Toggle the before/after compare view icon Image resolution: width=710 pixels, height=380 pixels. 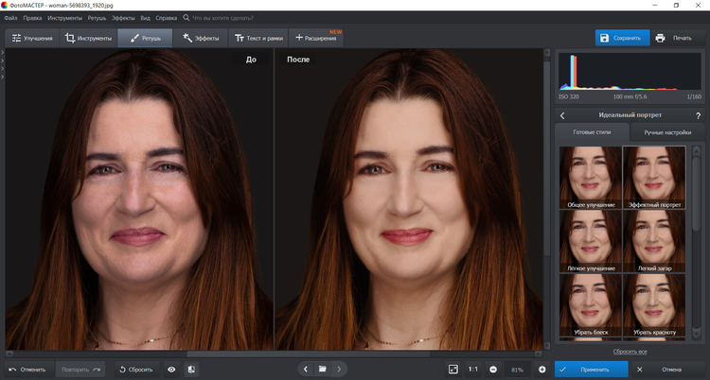click(191, 369)
